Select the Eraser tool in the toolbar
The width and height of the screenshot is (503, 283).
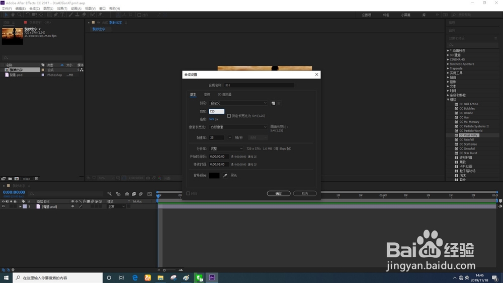pos(84,15)
